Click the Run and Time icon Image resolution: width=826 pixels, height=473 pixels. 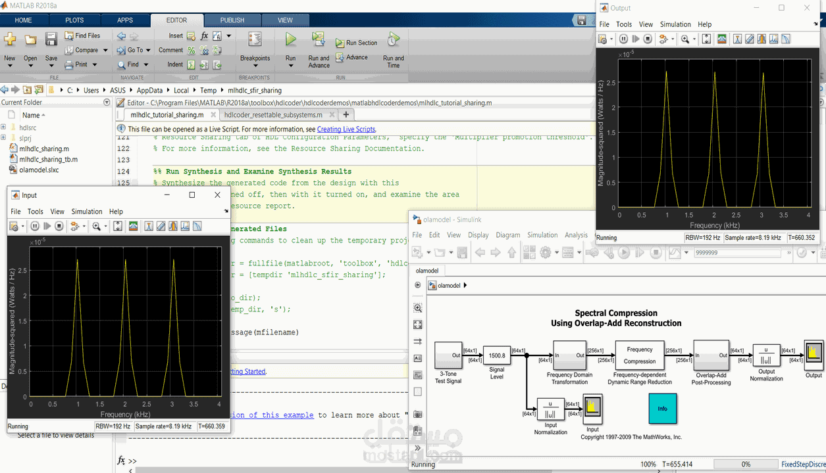pyautogui.click(x=394, y=40)
